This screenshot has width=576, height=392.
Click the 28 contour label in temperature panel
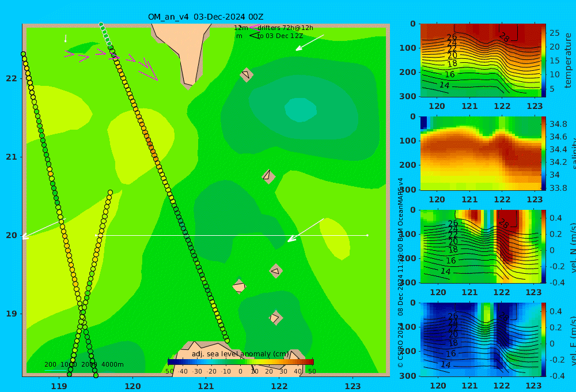coord(505,37)
